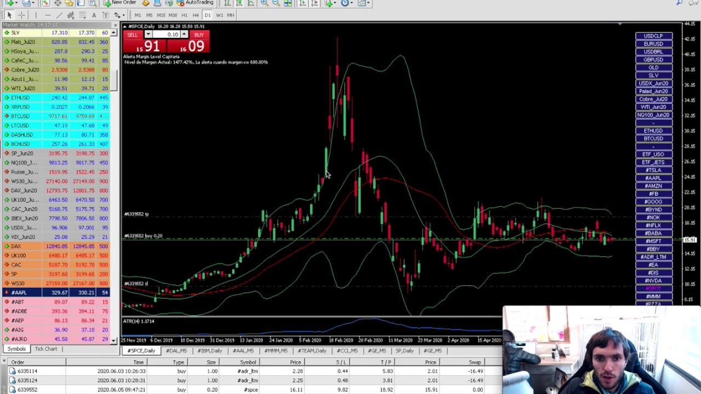Switch chart to H1 timeframe

[185, 15]
